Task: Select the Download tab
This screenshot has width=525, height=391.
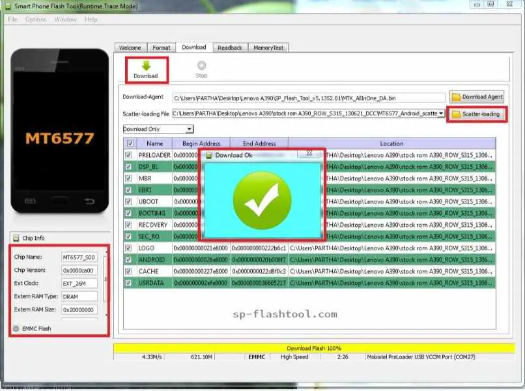Action: [194, 47]
